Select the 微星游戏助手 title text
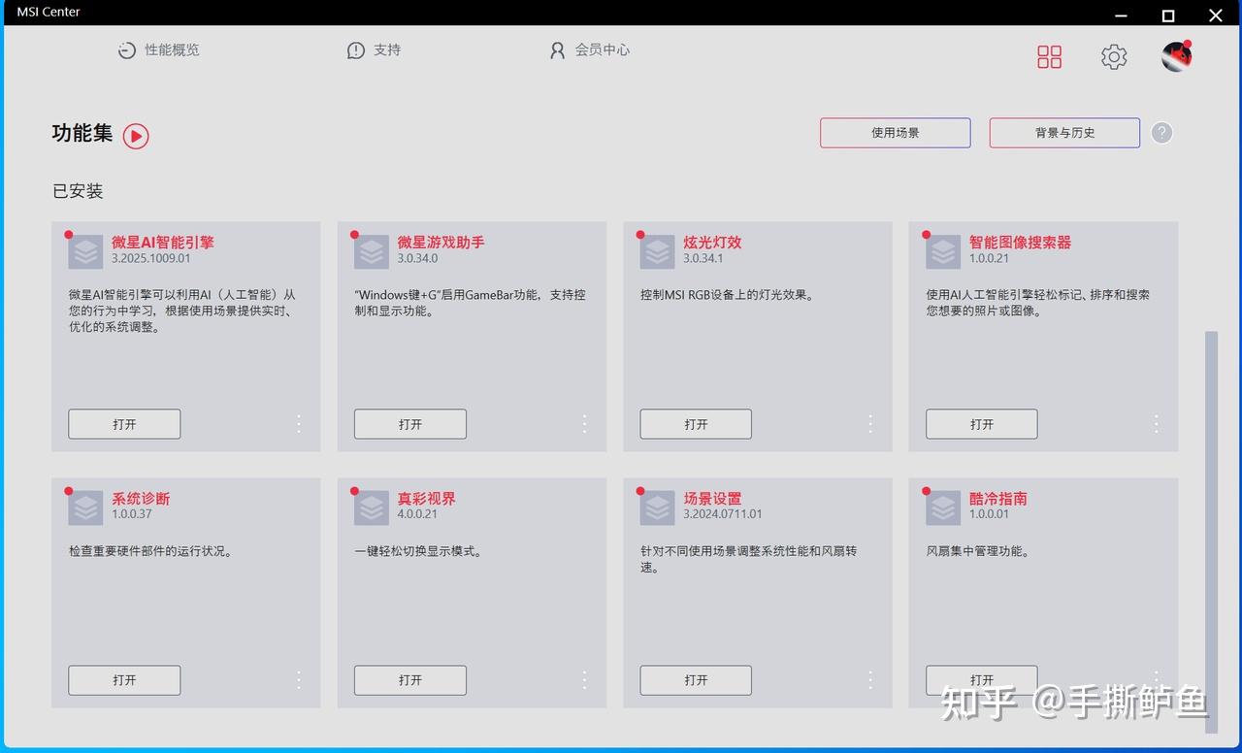 click(x=441, y=243)
